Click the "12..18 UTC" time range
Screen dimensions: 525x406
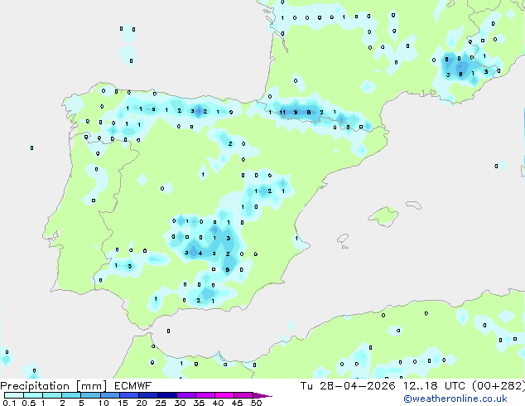point(434,386)
